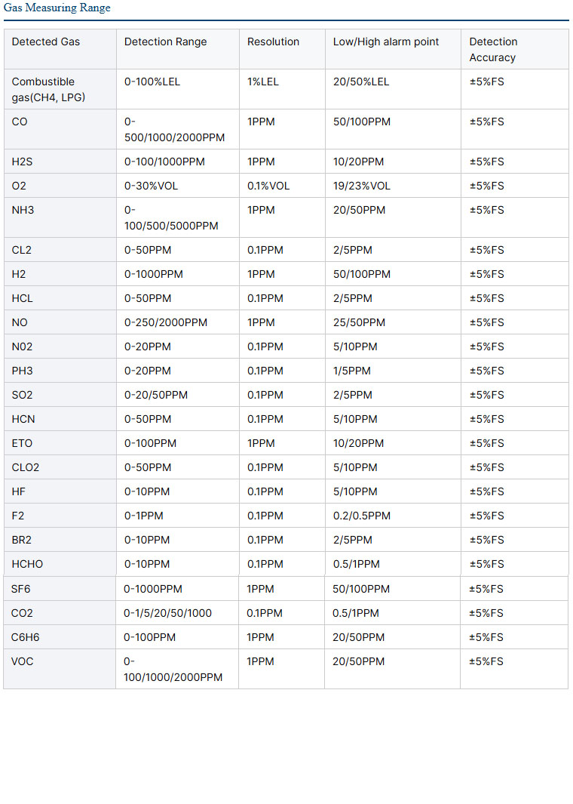Click the Resolution column header
573x804 pixels.
(x=273, y=42)
